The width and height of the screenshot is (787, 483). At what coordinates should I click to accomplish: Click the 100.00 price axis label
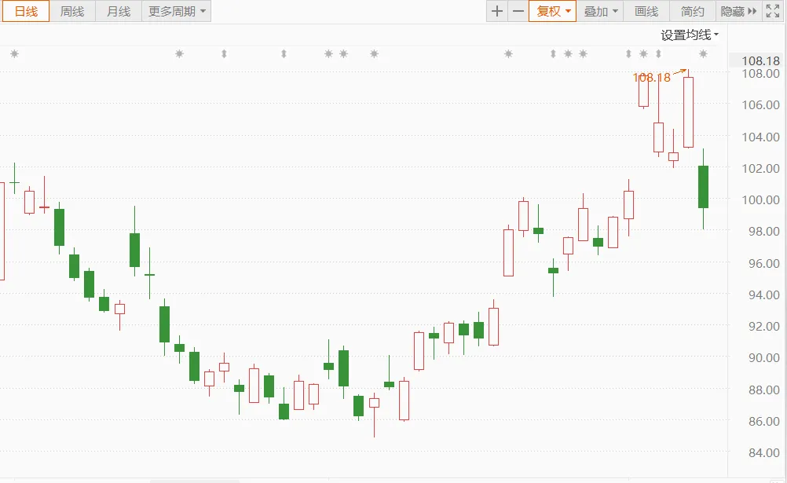pyautogui.click(x=760, y=199)
